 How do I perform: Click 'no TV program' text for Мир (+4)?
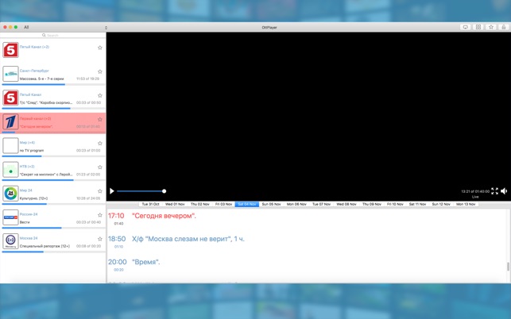32,151
